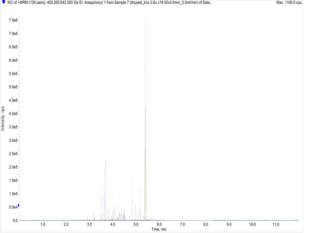Click the 'Time, min' axis label
Viewport: 311px width, 233px height.
159,229
